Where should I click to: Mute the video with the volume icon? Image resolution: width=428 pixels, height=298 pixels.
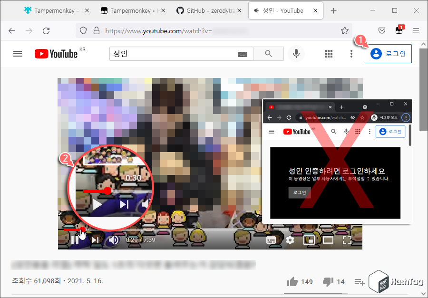coord(113,240)
